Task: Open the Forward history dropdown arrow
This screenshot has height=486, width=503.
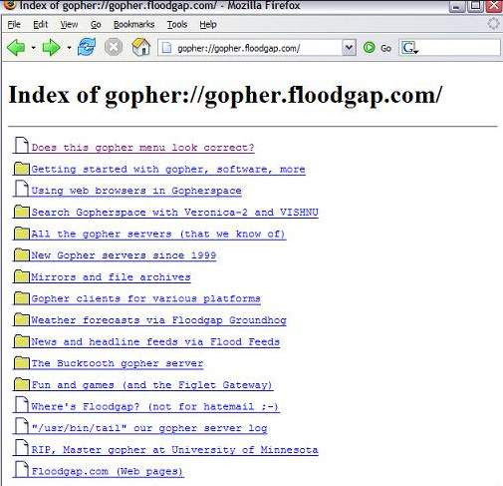Action: 69,48
